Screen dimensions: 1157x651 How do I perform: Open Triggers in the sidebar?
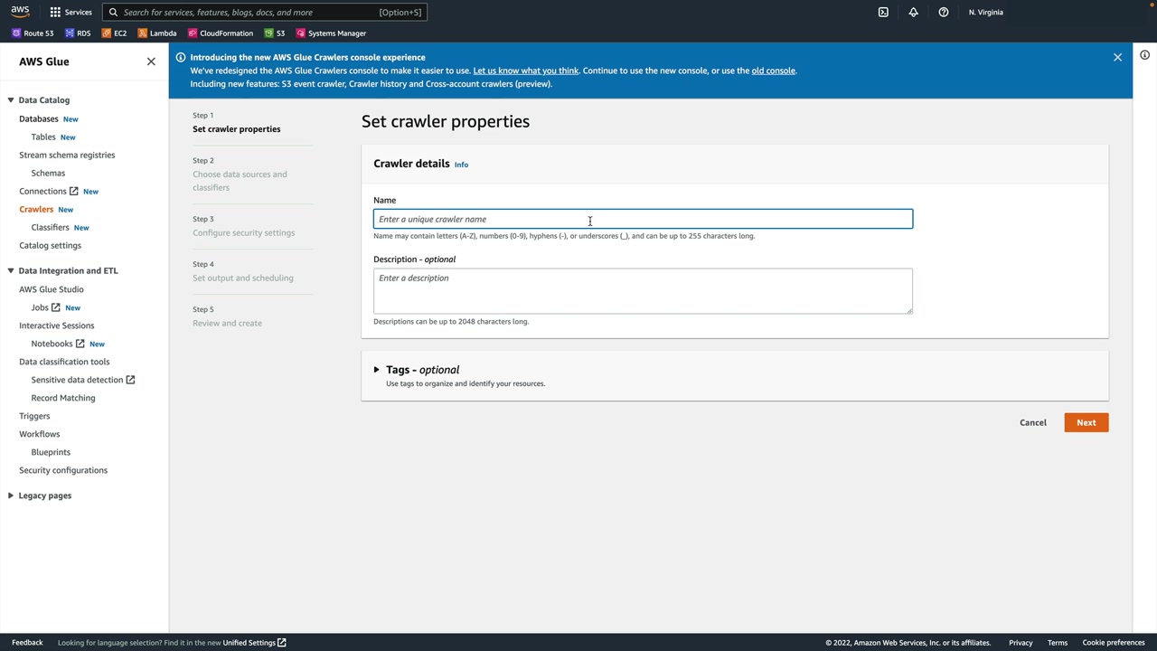(x=34, y=416)
